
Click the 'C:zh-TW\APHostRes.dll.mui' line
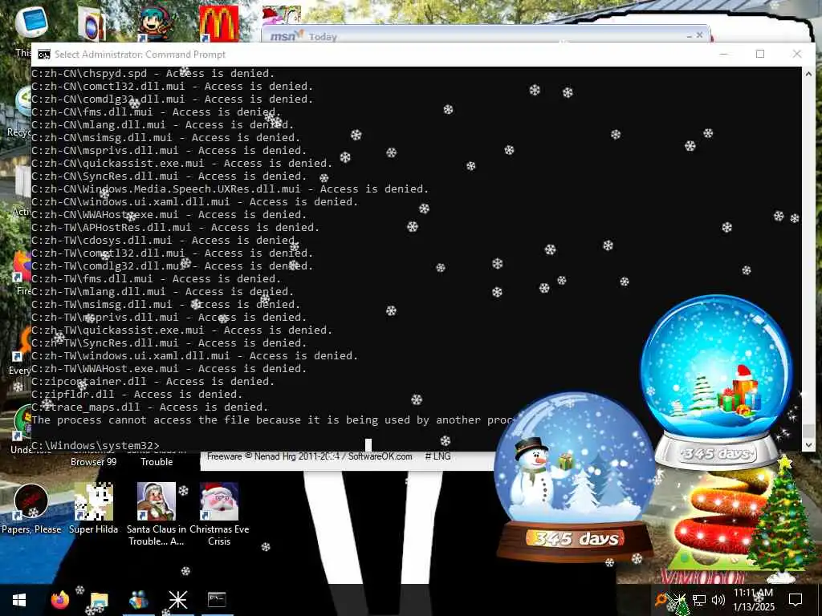point(176,227)
